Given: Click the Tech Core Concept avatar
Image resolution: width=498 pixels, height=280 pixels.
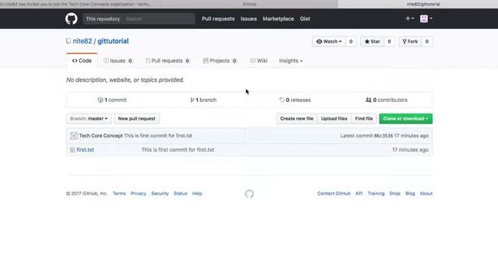Looking at the screenshot, I should pos(74,136).
